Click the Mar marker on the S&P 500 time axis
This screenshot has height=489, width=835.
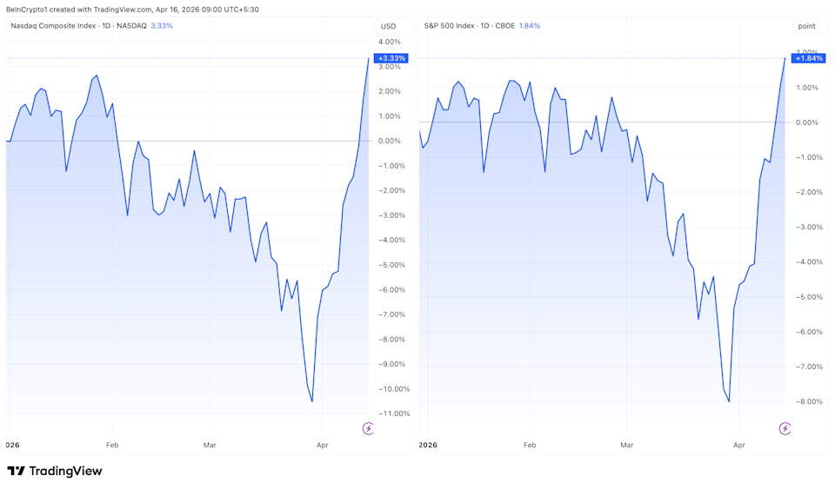pyautogui.click(x=627, y=445)
